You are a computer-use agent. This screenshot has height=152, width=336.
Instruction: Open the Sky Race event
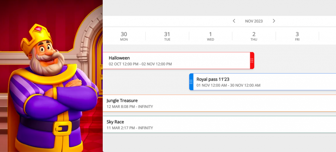click(x=115, y=122)
